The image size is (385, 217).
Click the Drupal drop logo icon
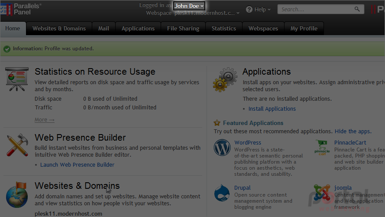tap(221, 193)
